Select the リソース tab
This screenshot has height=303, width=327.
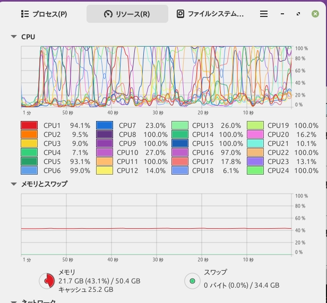[127, 14]
